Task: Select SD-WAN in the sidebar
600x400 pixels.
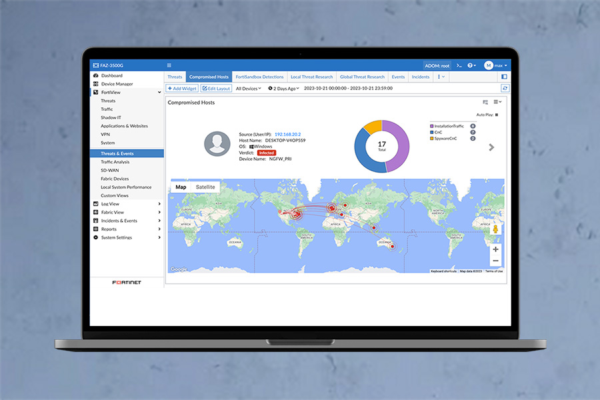Action: 110,171
